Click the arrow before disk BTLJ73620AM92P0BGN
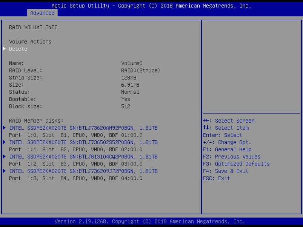The width and height of the screenshot is (303, 227). click(x=4, y=128)
